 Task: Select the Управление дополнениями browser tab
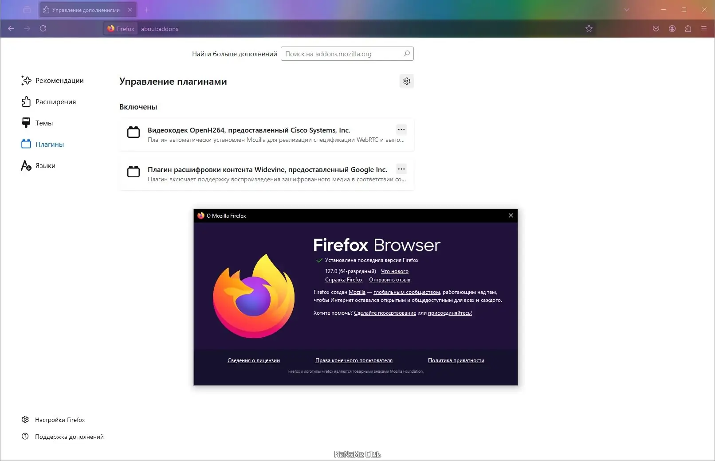88,10
